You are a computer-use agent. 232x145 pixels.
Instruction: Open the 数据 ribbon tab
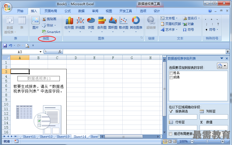coord(81,11)
